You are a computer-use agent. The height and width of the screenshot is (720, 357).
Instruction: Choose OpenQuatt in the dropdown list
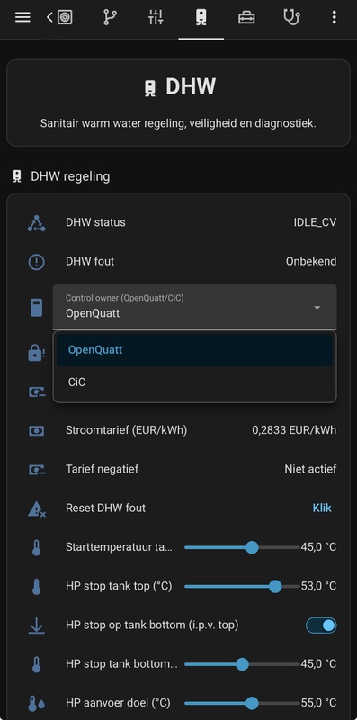click(194, 350)
